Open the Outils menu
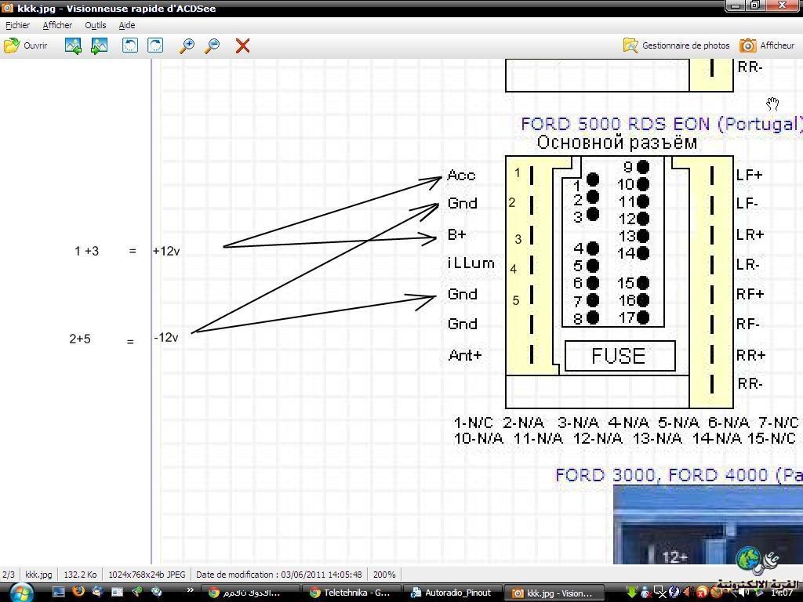 coord(95,24)
